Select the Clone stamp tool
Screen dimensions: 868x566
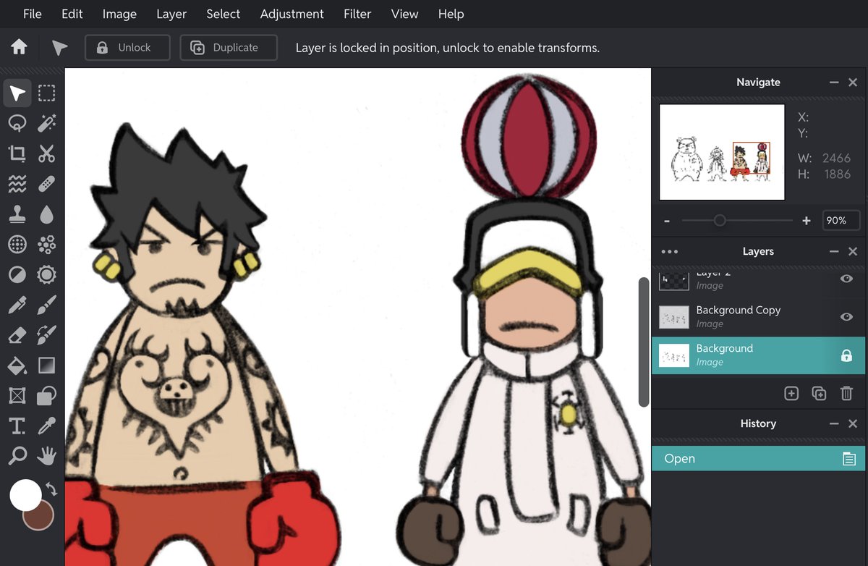pos(17,214)
